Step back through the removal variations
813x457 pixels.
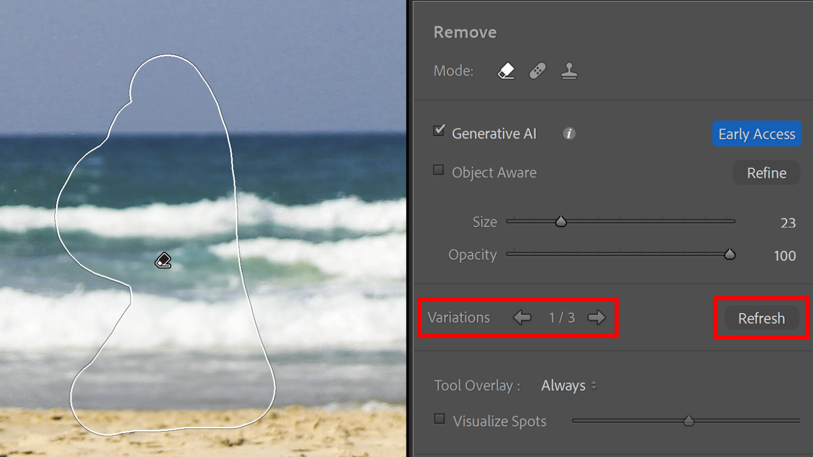(522, 318)
